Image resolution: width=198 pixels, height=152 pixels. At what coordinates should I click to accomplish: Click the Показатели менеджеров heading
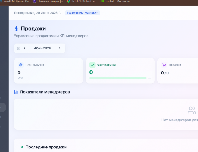click(x=45, y=92)
